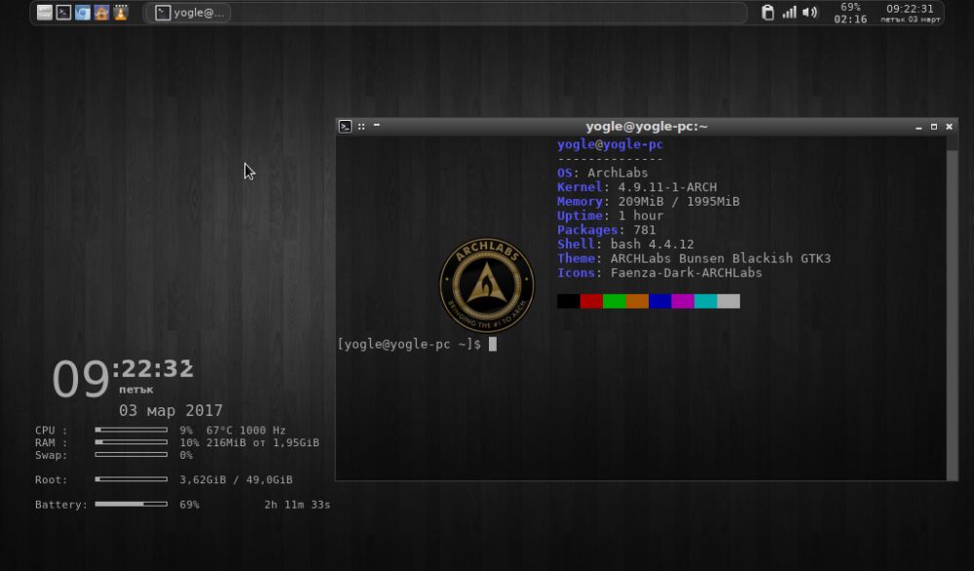Click Theme: ARCHLabs Bunsen Blackish GTK3 line
974x571 pixels.
coord(693,258)
